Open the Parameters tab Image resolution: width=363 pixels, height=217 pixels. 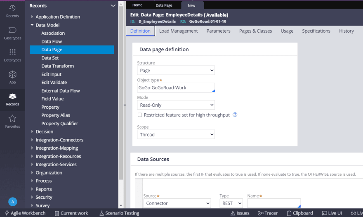pos(218,31)
